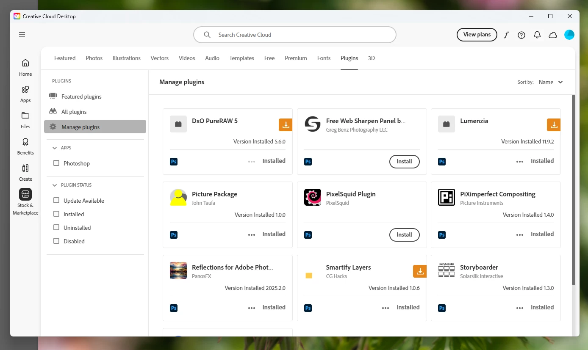Check the Disabled status filter
Screen dimensions: 588x350
[x=56, y=241]
